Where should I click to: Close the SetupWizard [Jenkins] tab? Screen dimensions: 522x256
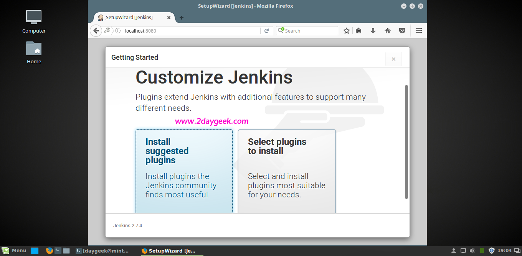click(168, 18)
